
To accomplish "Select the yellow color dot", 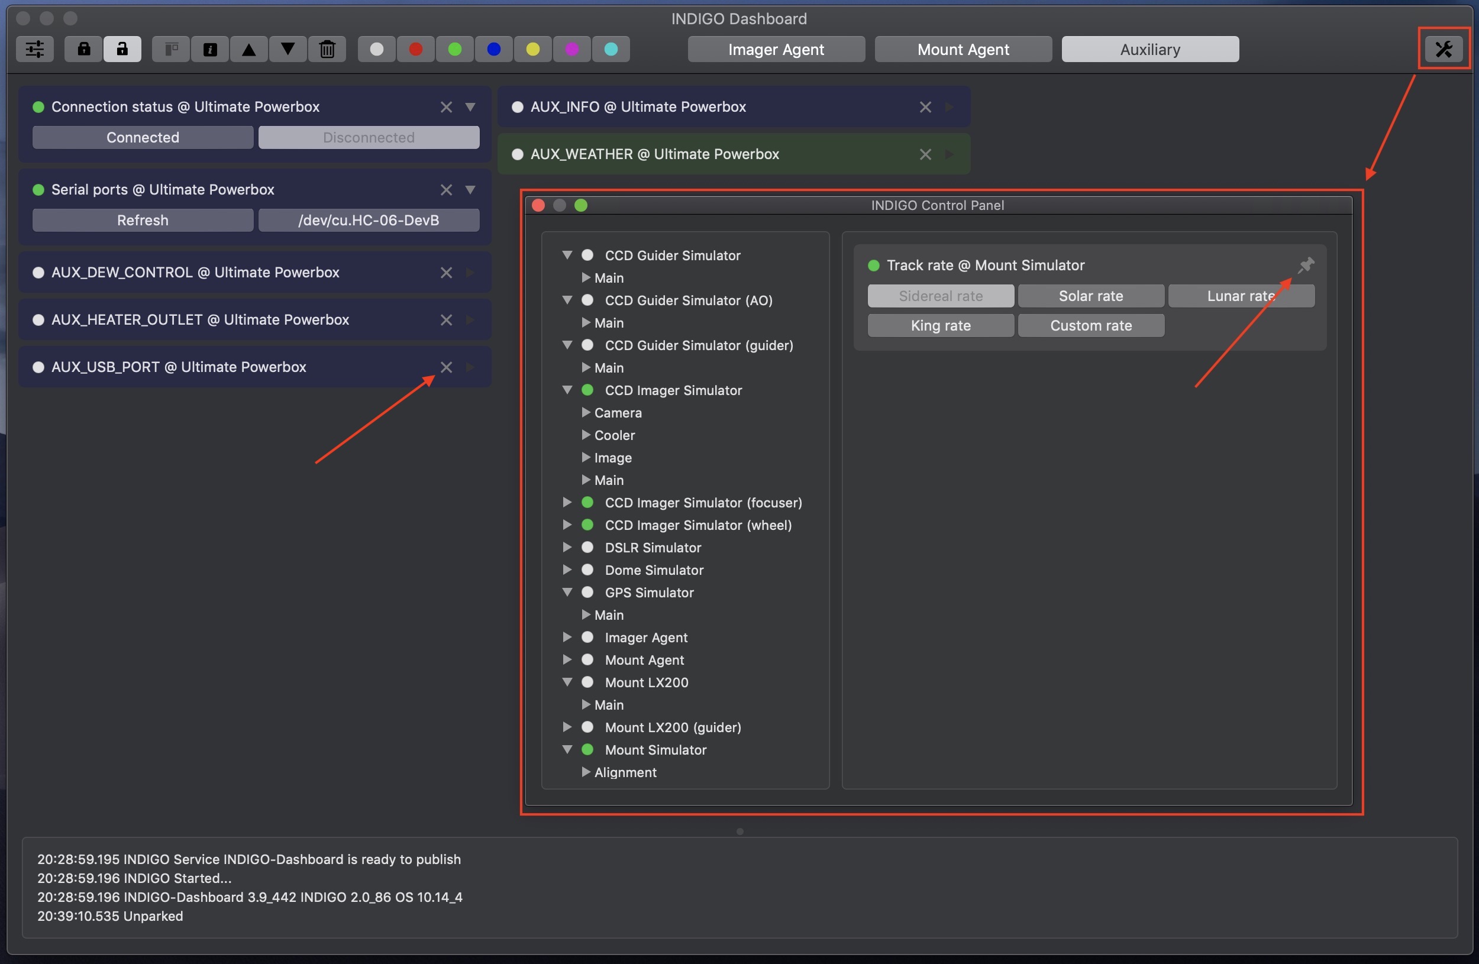I will coord(532,49).
